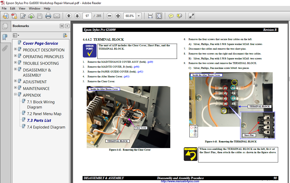Screen dimensions: 290x183
Task: Click the Figure 4-43 TERMINAL BLOCK photo
Action: (231, 99)
